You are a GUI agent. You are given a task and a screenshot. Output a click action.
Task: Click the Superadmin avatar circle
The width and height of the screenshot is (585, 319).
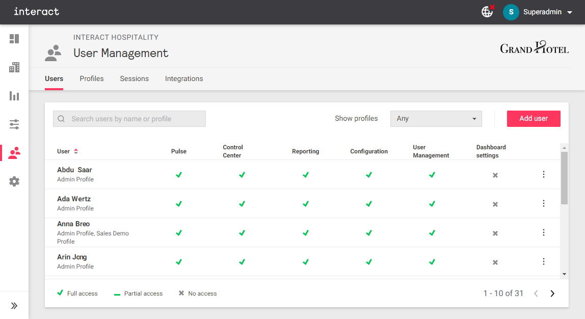pos(511,12)
